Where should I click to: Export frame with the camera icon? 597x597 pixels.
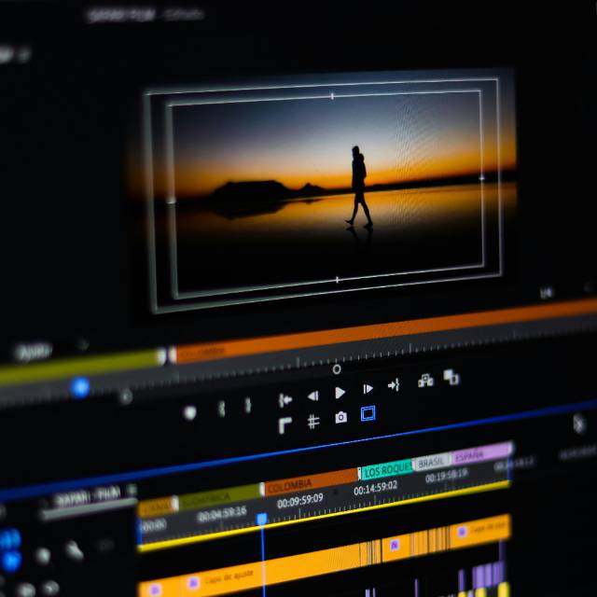pos(340,417)
